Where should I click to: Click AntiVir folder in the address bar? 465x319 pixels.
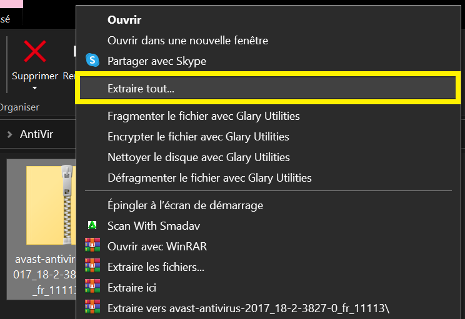point(36,134)
